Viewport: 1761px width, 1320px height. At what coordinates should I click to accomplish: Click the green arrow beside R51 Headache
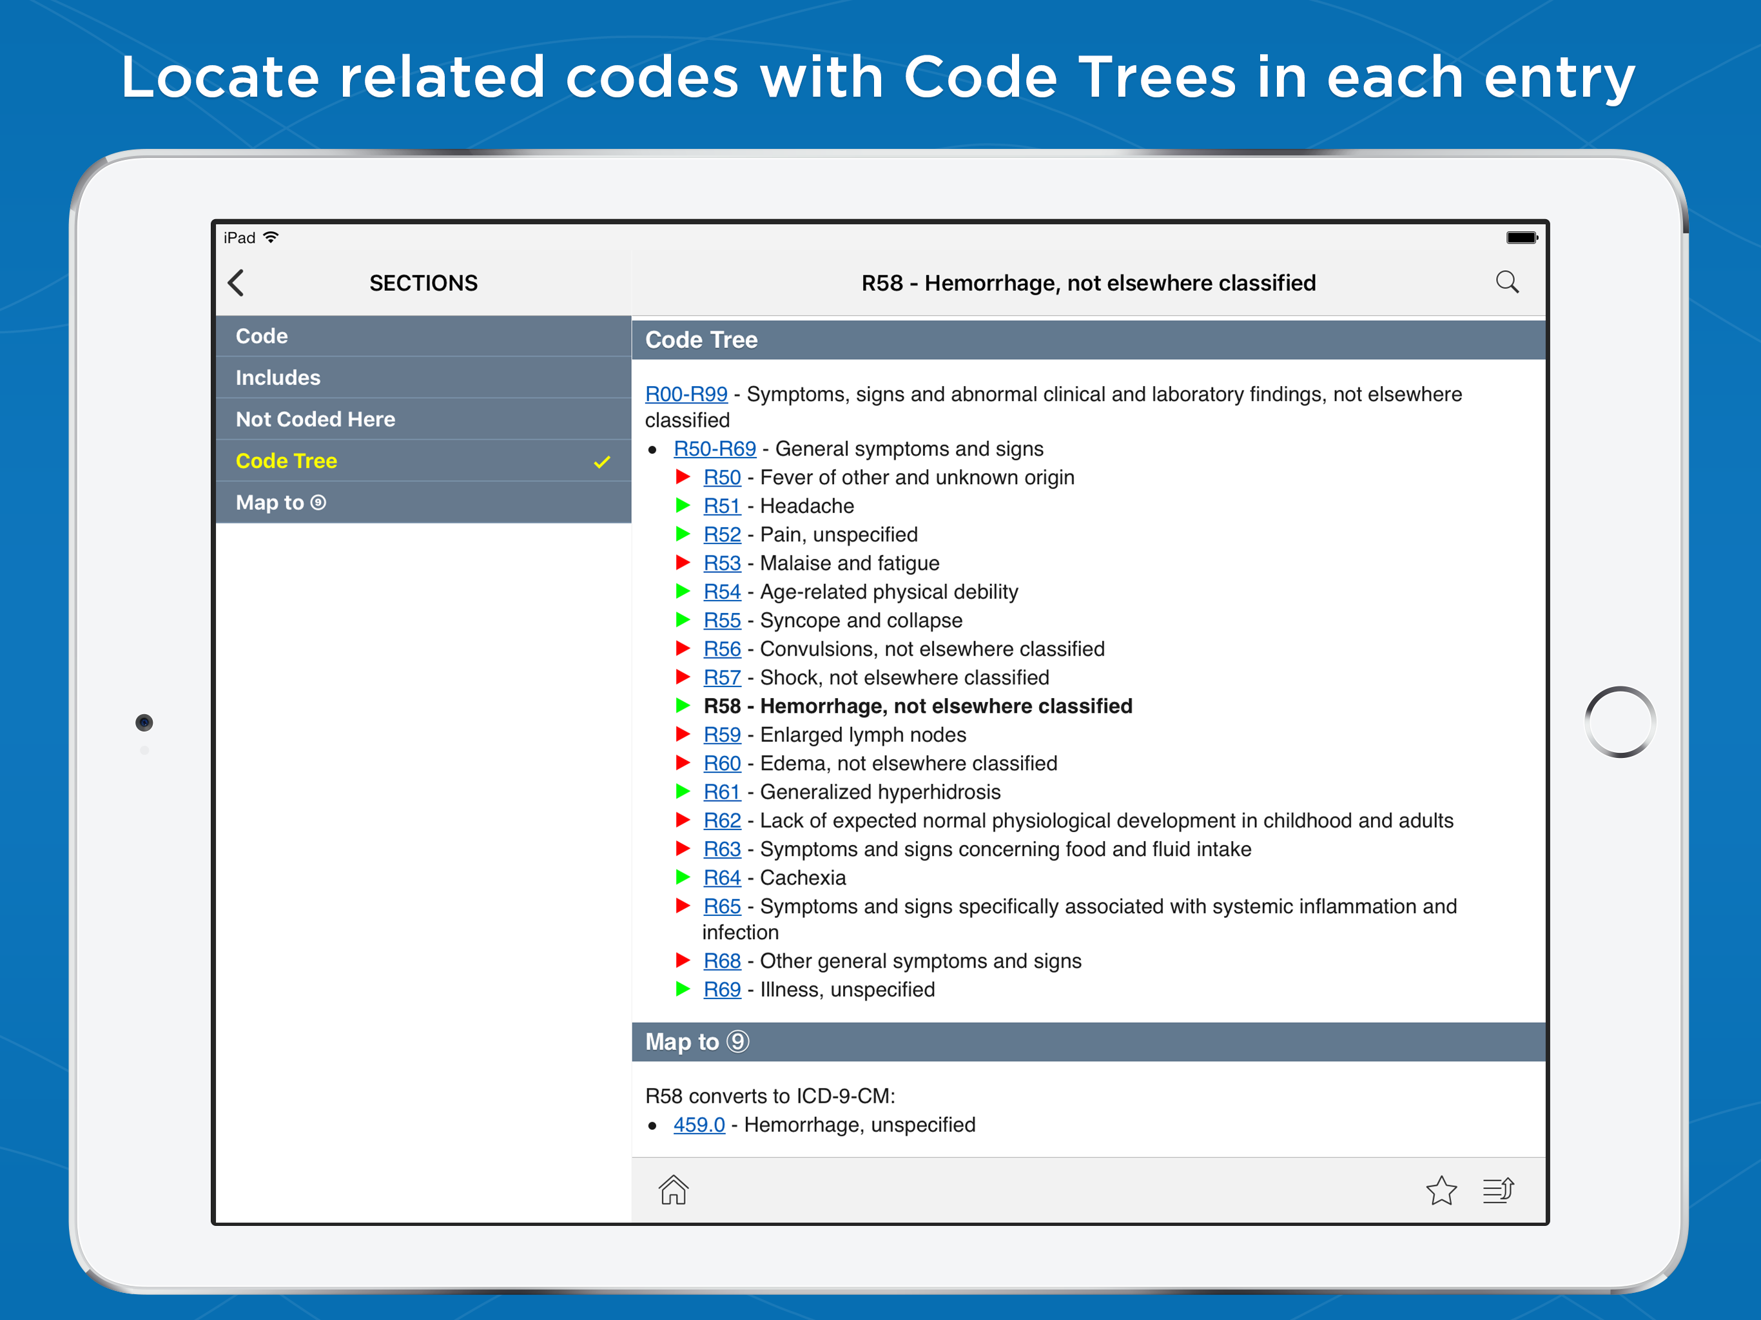(x=682, y=505)
